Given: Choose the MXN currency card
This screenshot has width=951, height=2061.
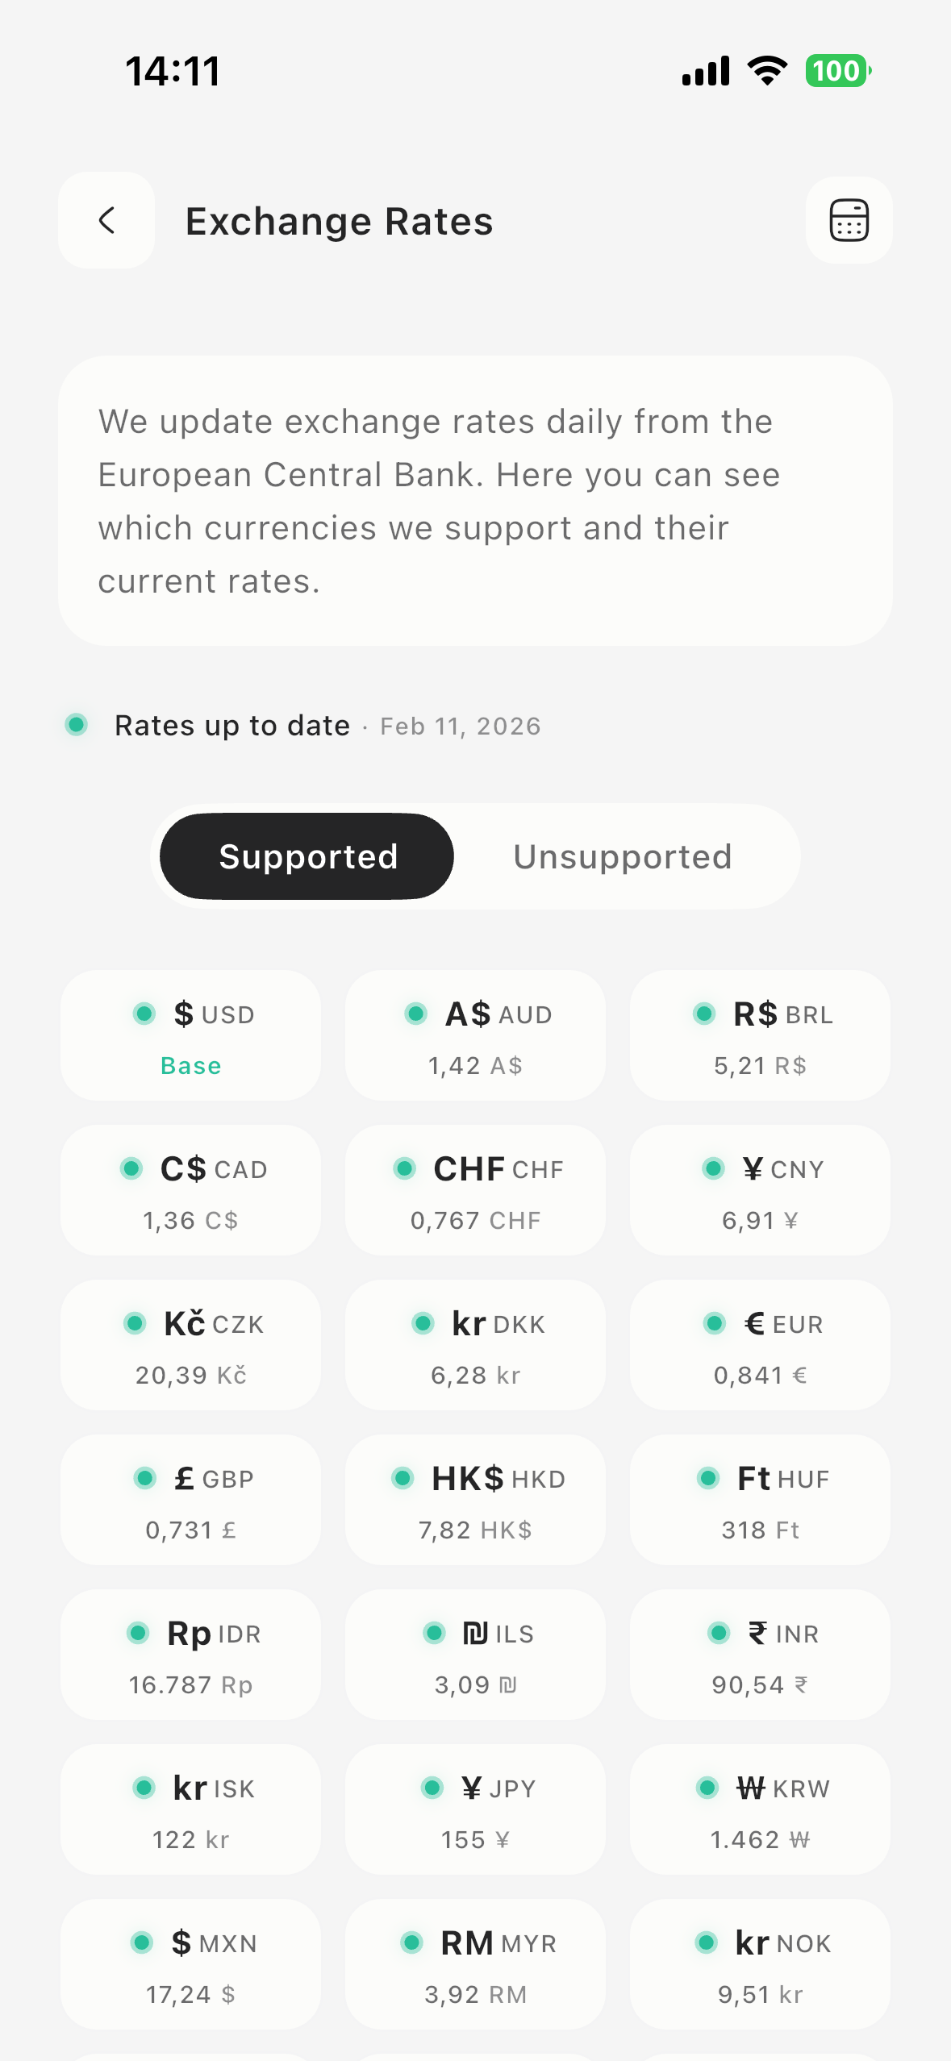Looking at the screenshot, I should pyautogui.click(x=190, y=1964).
